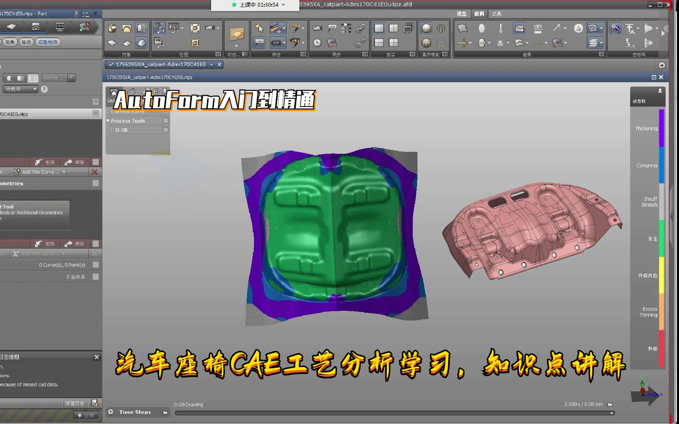
Task: Click the Time Steps button
Action: (135, 412)
